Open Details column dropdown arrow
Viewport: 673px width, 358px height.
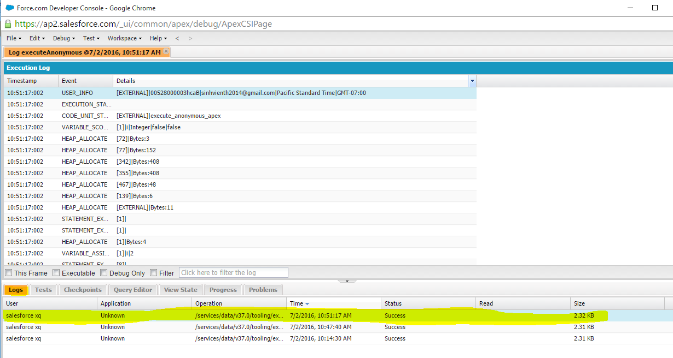(x=472, y=81)
